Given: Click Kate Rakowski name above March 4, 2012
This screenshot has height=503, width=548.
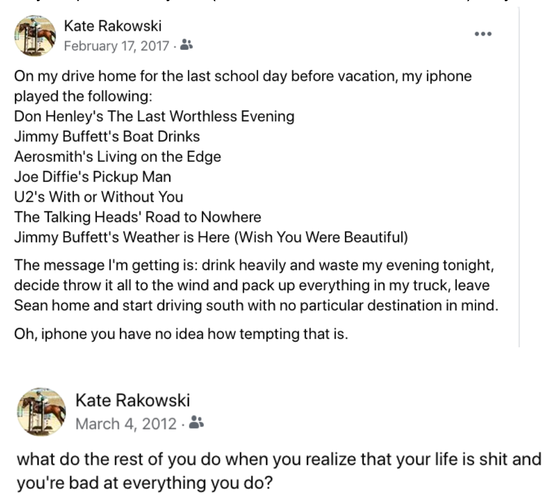Looking at the screenshot, I should click(x=132, y=400).
